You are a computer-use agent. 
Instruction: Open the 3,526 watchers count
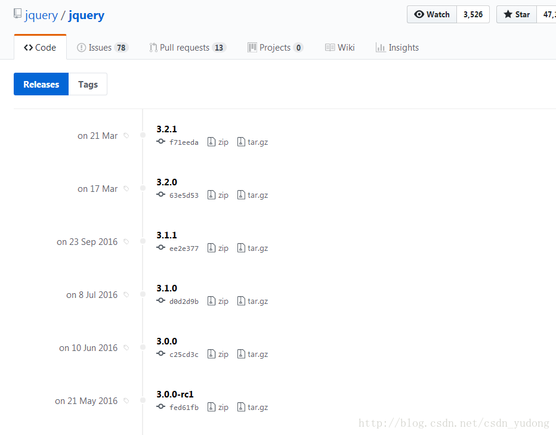[x=473, y=14]
